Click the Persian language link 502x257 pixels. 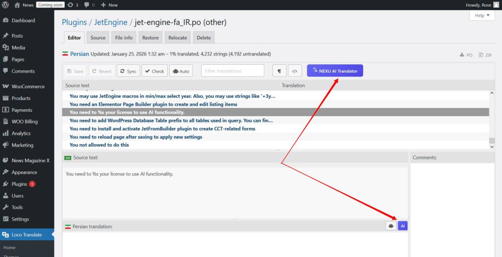point(79,54)
